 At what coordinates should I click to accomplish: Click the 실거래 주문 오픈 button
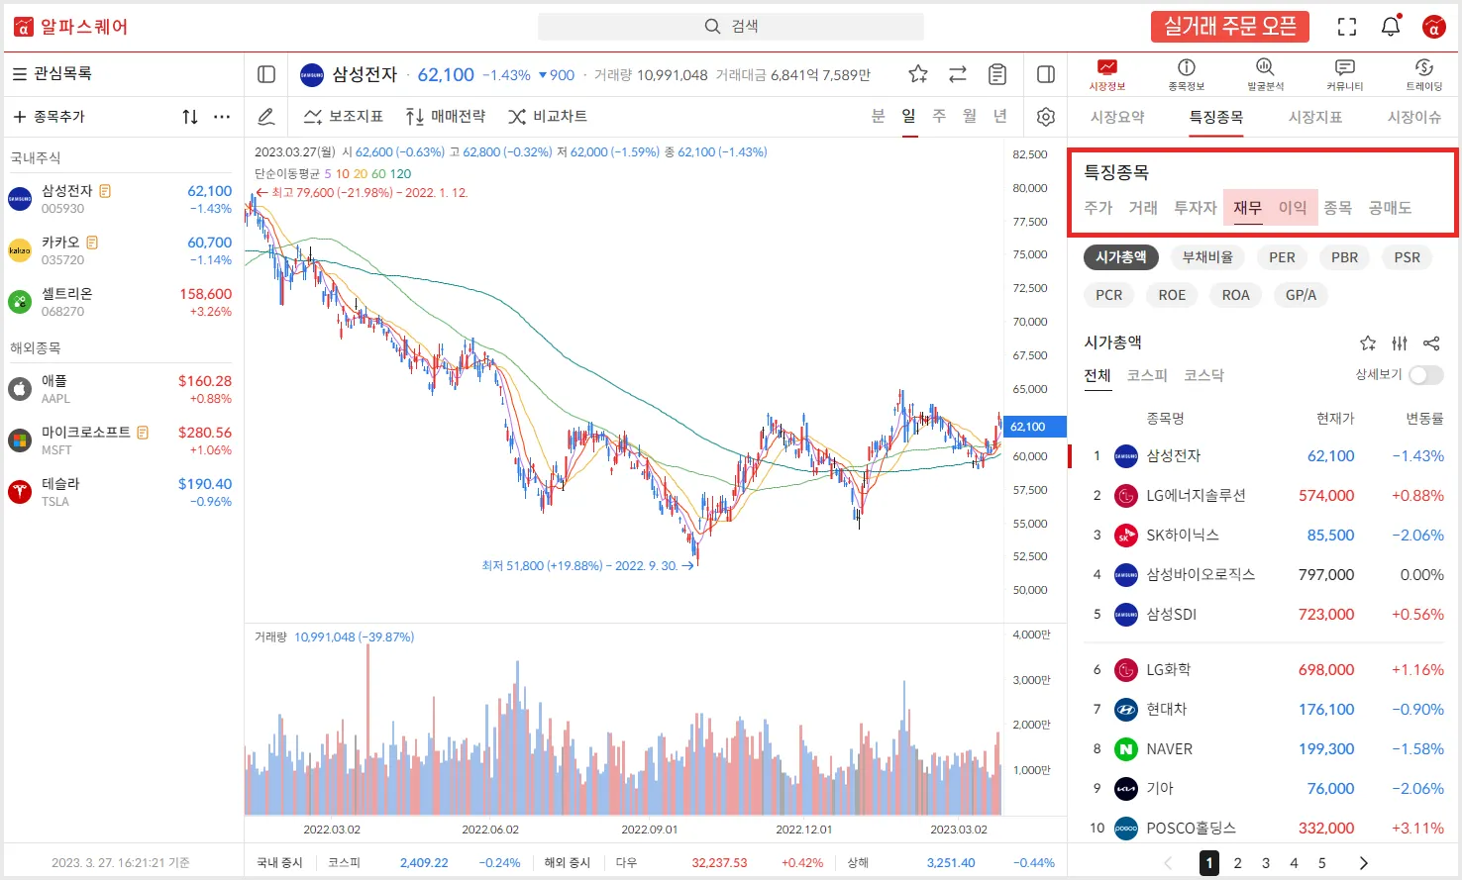(1230, 27)
